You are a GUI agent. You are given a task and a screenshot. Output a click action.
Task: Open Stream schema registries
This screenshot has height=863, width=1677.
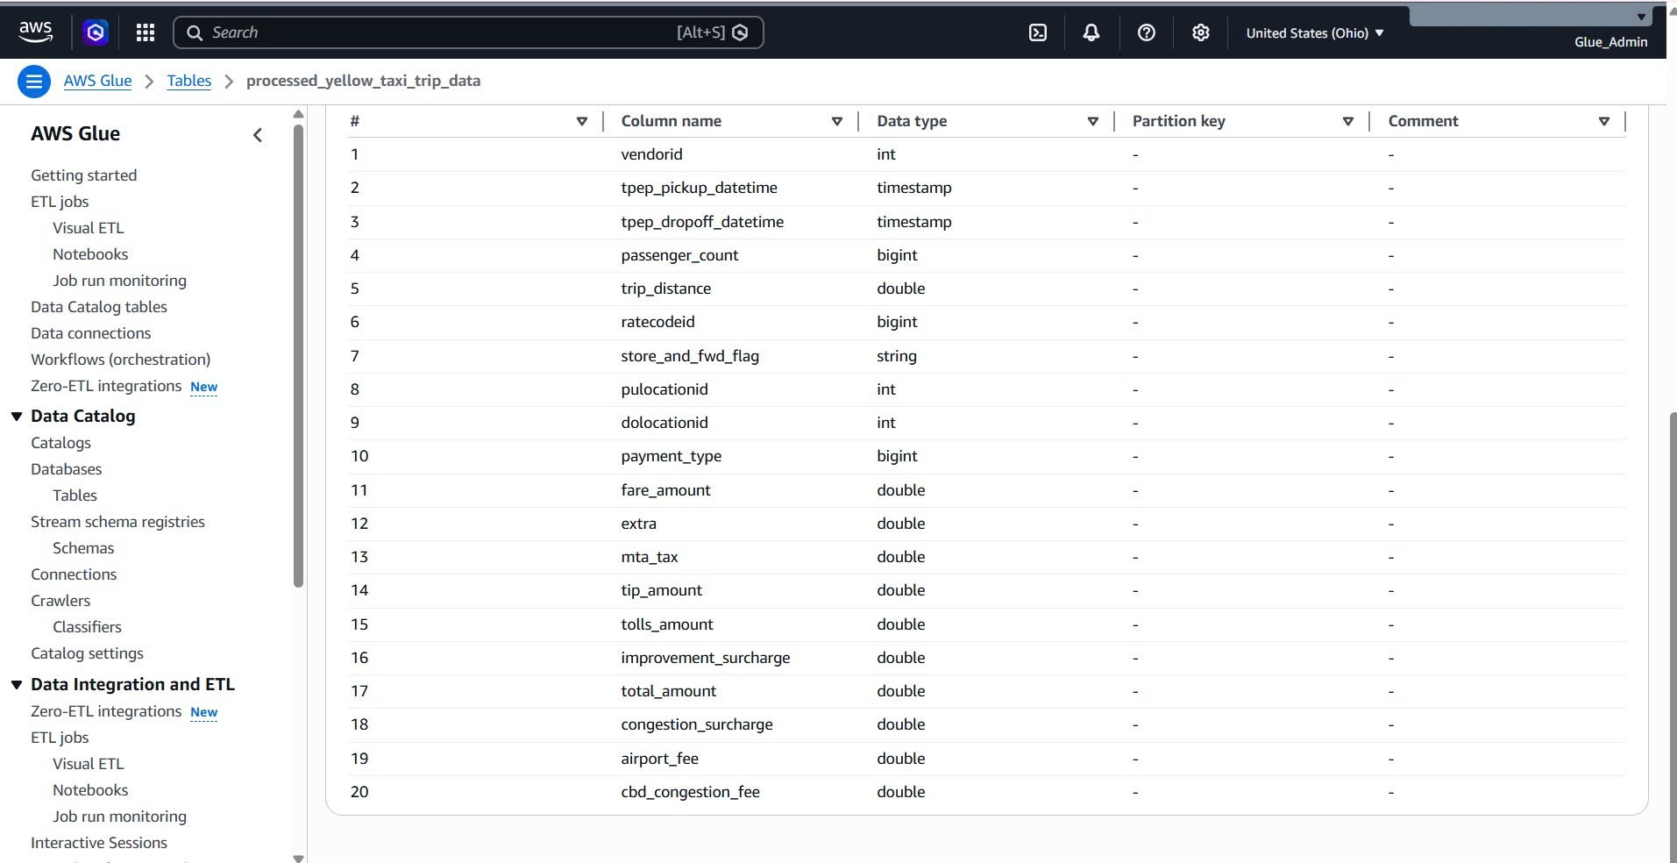point(117,522)
